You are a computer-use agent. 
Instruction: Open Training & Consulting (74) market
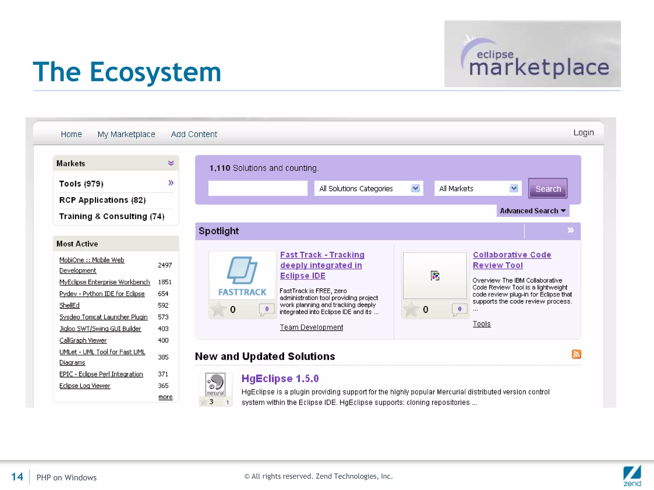(x=112, y=216)
